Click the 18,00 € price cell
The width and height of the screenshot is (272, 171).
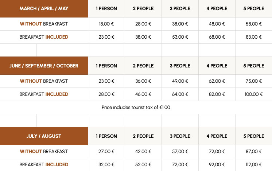(x=106, y=24)
